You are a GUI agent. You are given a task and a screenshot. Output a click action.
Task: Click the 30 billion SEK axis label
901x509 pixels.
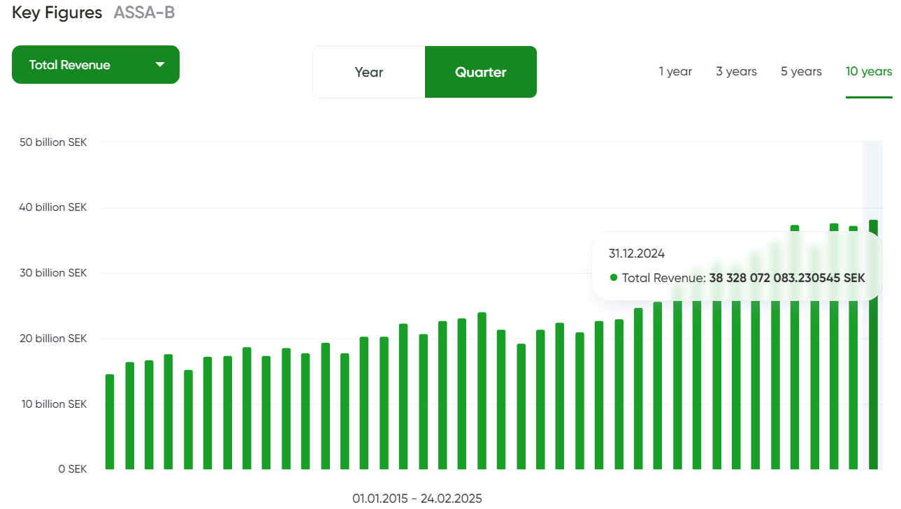coord(53,273)
